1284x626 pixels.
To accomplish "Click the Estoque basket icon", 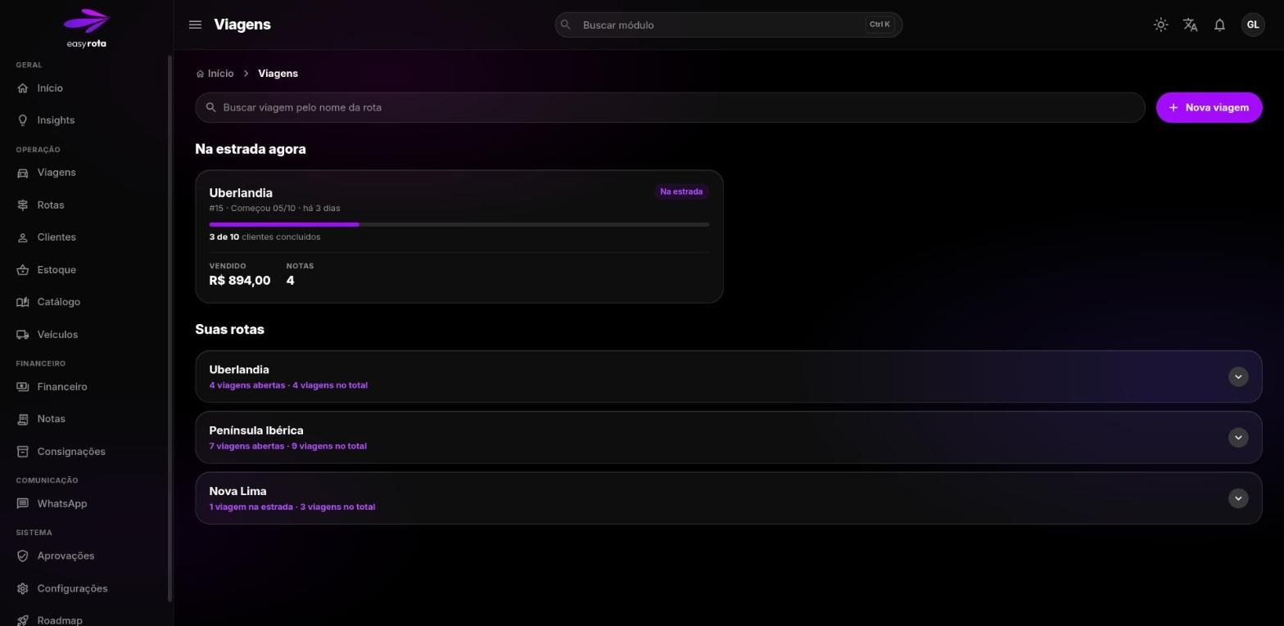I will [x=23, y=270].
